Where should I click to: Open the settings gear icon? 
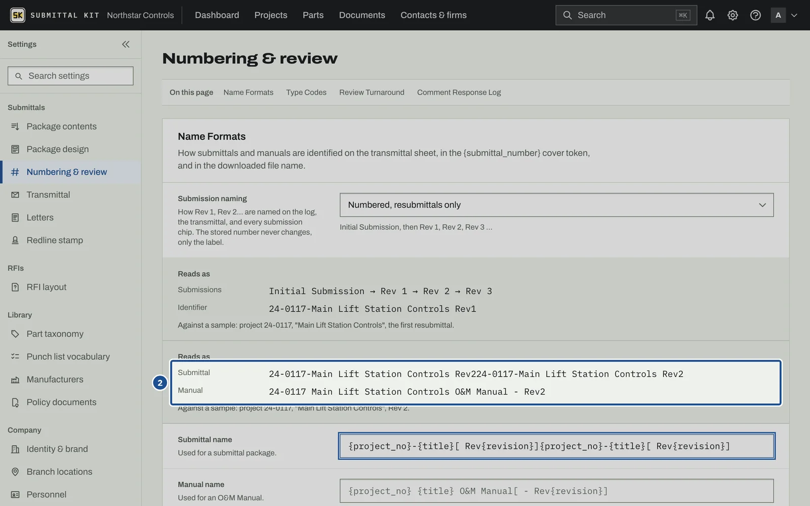coord(733,15)
